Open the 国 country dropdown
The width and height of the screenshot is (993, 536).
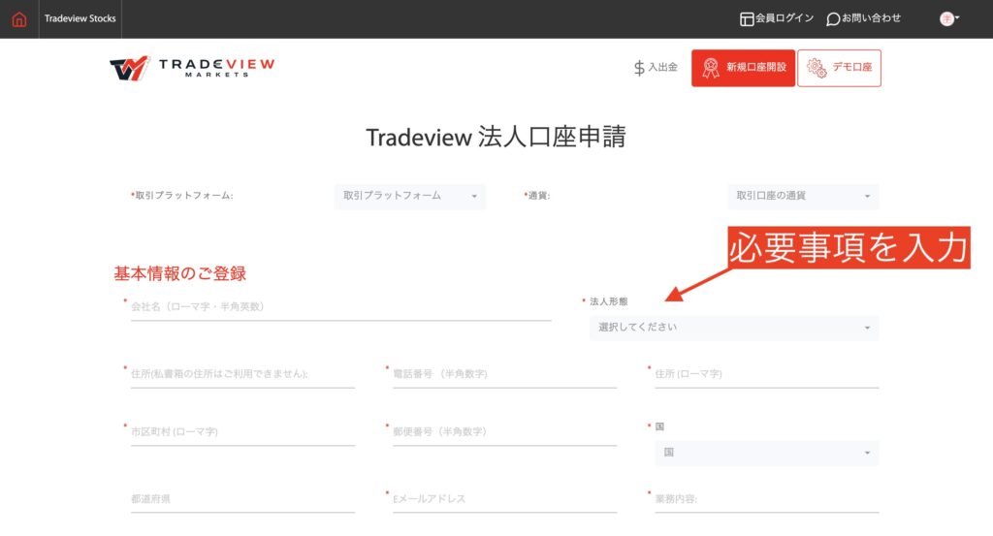coord(767,453)
